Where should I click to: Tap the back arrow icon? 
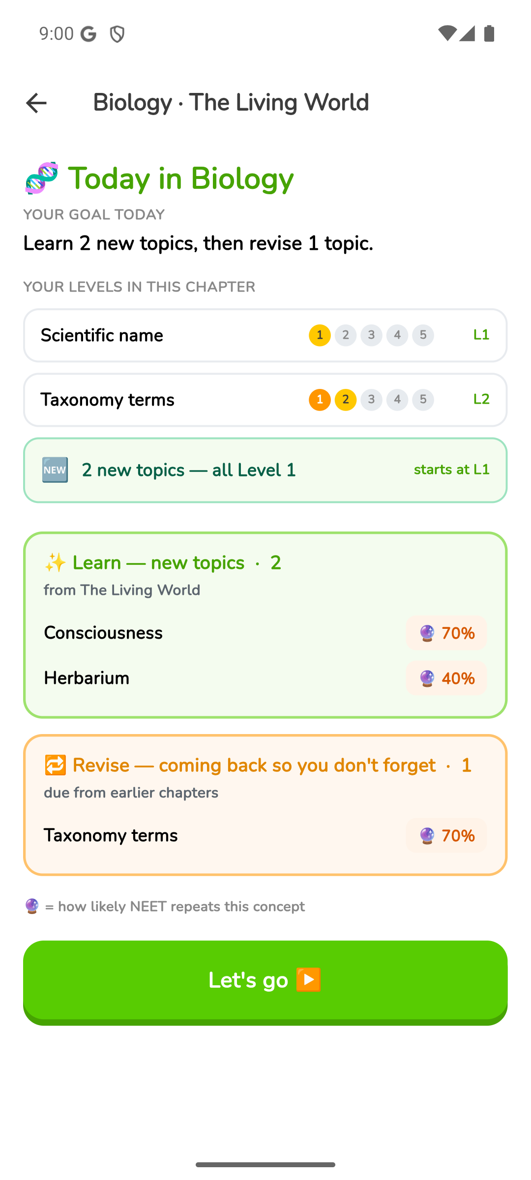(x=36, y=103)
